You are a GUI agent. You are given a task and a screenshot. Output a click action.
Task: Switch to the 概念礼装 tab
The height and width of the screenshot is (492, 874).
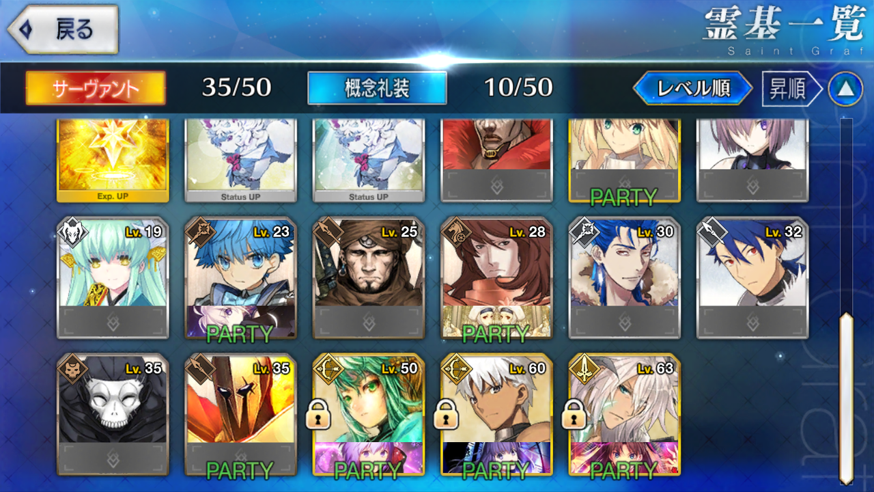[377, 88]
